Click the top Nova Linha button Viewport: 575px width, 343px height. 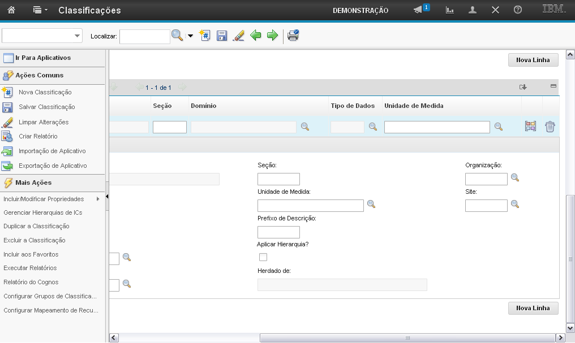533,60
